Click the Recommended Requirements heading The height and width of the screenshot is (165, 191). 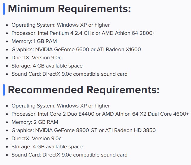(84, 90)
